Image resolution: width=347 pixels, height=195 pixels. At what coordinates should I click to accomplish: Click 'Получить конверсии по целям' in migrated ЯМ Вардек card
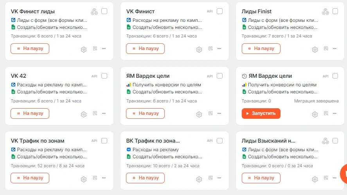tap(282, 85)
